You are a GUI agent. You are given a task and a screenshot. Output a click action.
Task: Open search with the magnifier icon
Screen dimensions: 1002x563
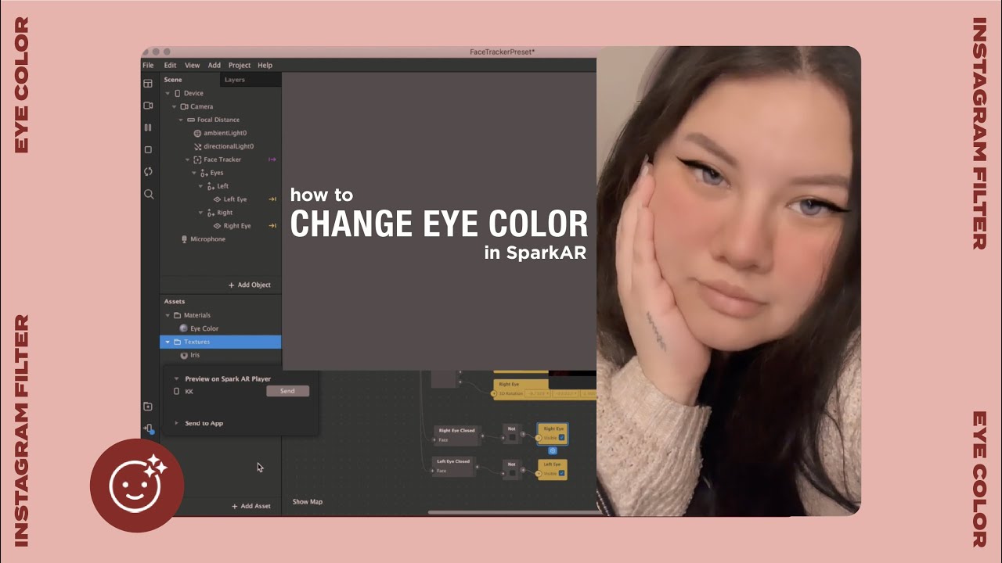149,194
